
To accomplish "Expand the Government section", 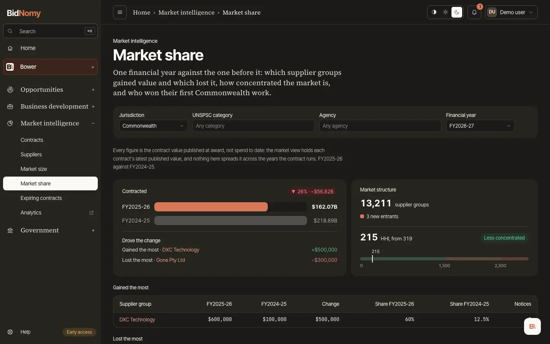I will pos(93,230).
